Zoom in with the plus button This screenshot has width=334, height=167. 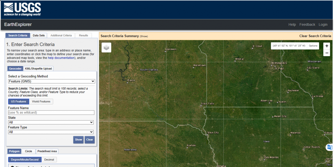pos(327,46)
